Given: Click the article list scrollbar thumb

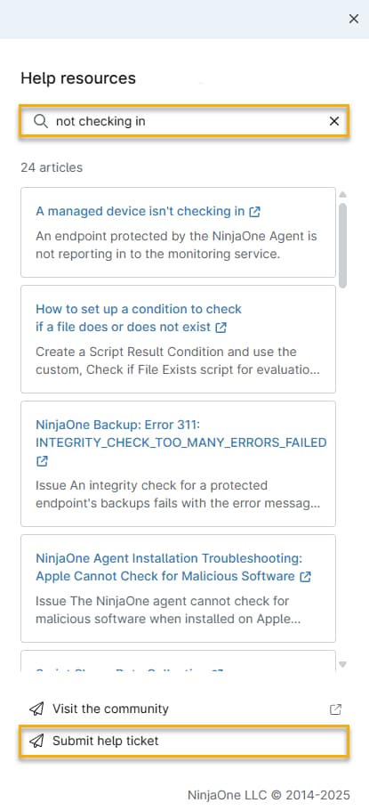Looking at the screenshot, I should tap(342, 246).
